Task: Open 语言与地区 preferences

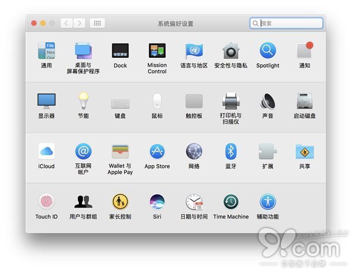Action: point(194,51)
